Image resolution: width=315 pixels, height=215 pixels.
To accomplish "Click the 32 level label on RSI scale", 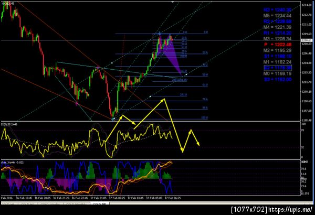I will (x=303, y=147).
